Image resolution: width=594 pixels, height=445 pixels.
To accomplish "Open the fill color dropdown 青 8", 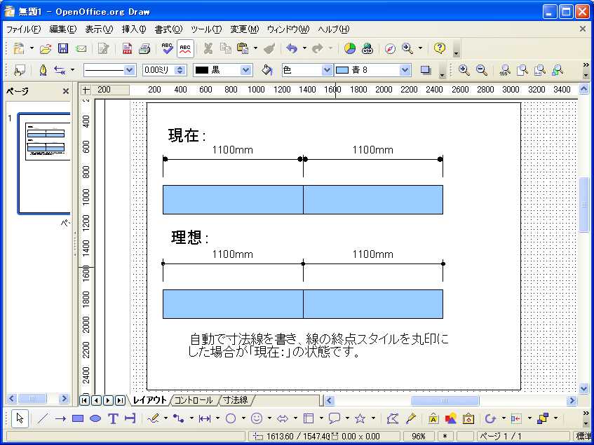I will pyautogui.click(x=405, y=70).
